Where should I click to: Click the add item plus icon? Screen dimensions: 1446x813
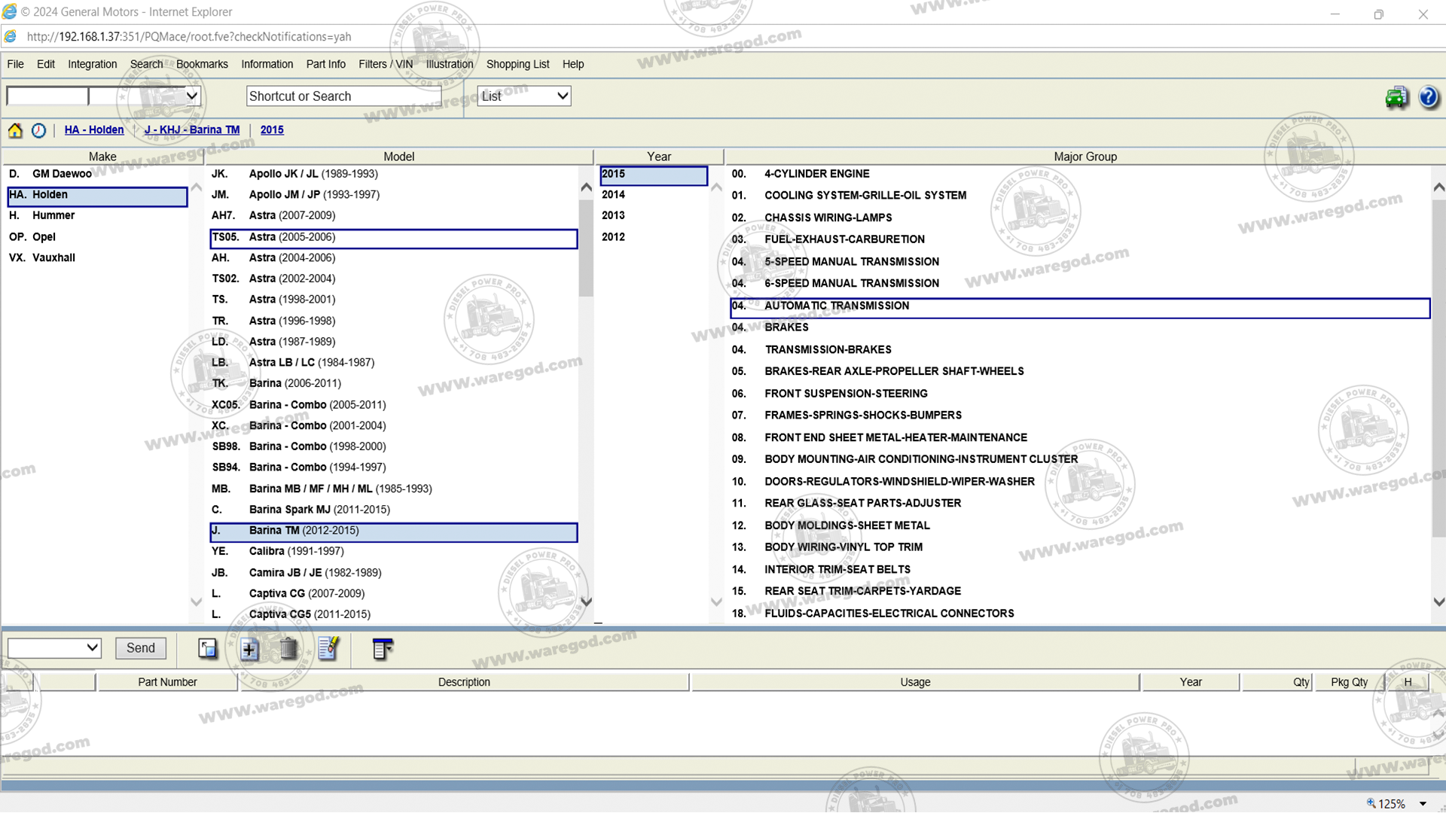point(249,649)
